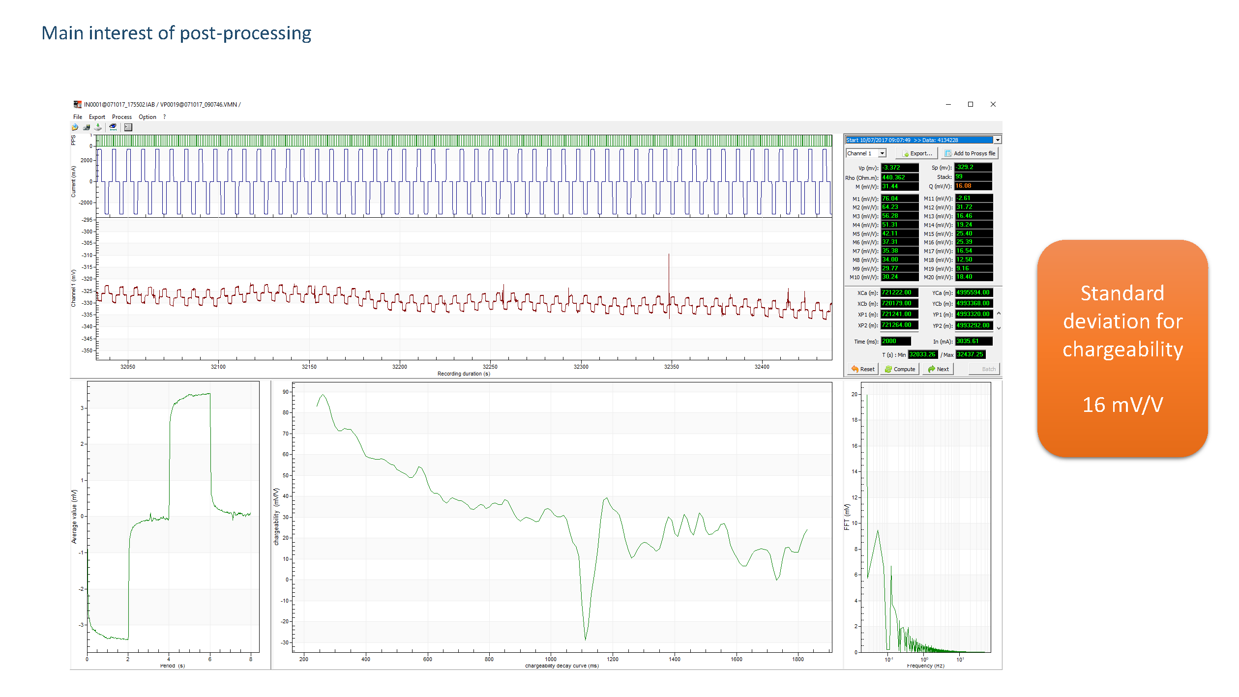This screenshot has height=697, width=1239.
Task: Click the open file folder icon
Action: [x=75, y=127]
